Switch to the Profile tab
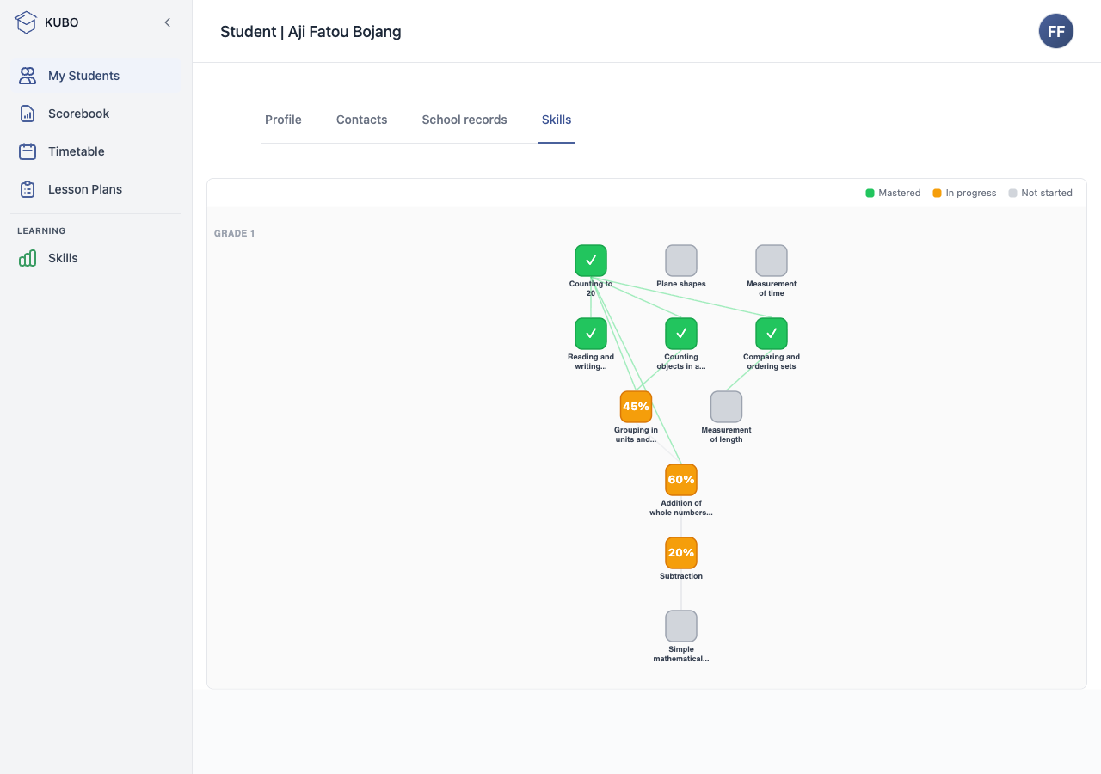The width and height of the screenshot is (1101, 774). click(283, 120)
